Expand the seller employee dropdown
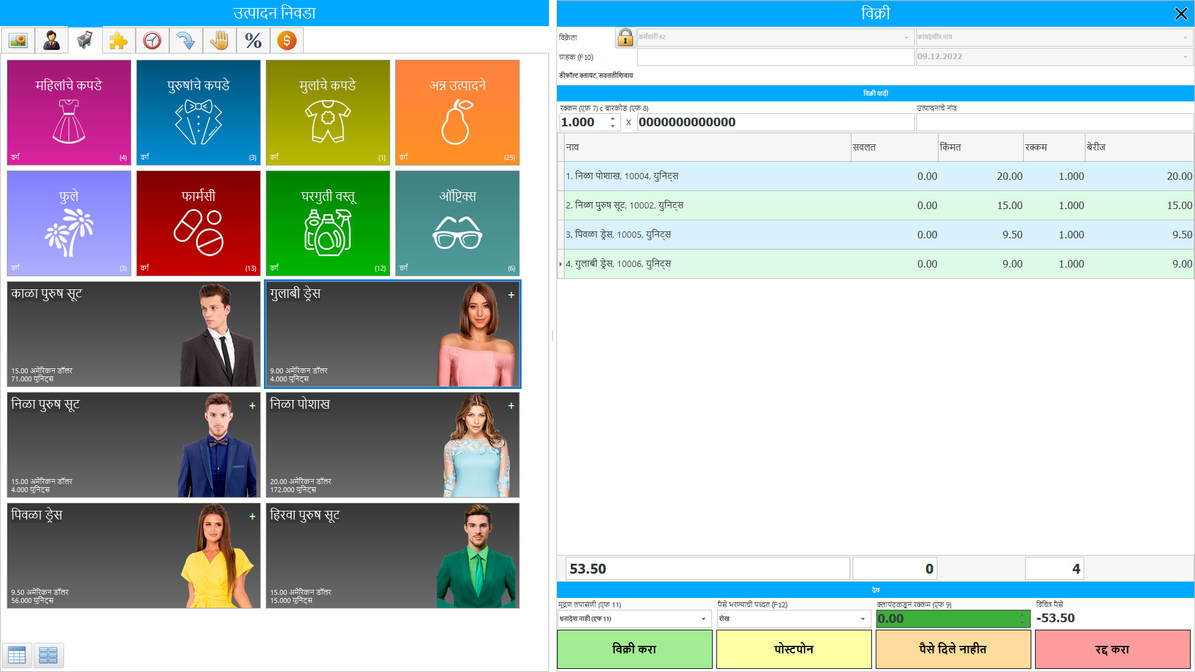 click(906, 38)
